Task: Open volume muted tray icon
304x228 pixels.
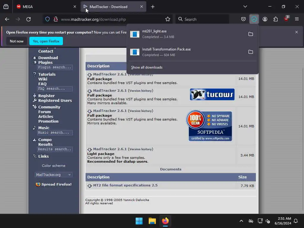Action: pyautogui.click(x=268, y=221)
